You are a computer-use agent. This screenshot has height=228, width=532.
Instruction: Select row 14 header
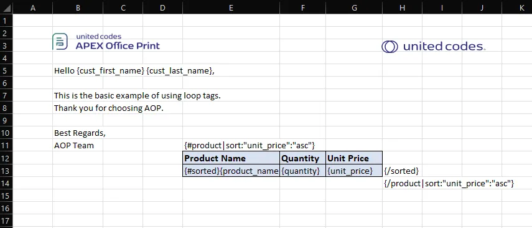coord(6,183)
